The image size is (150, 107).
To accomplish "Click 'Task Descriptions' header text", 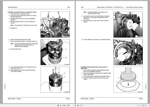I will click(12, 7).
